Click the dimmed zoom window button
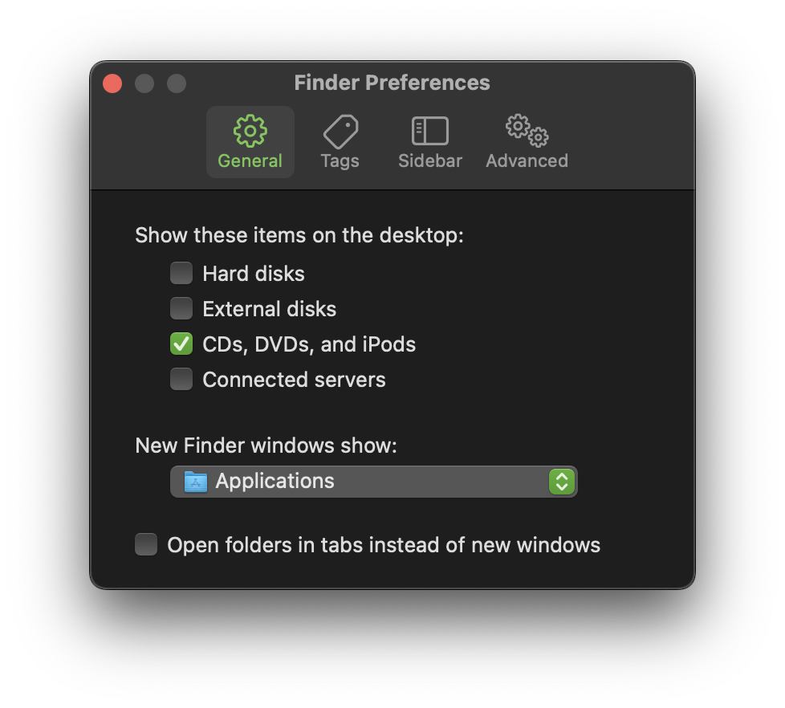 point(177,83)
